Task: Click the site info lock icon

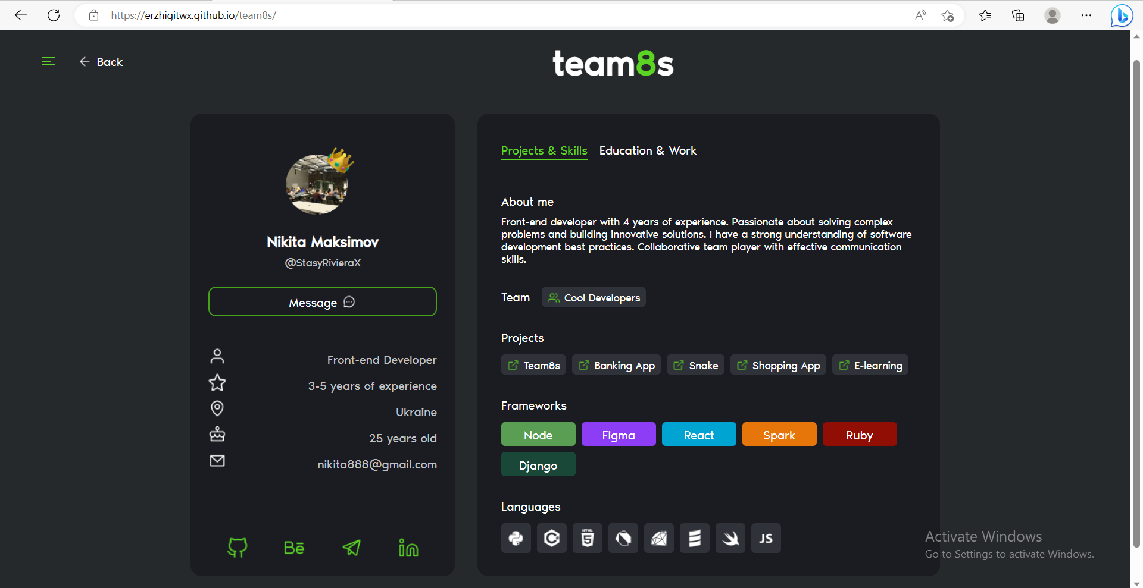Action: [x=93, y=15]
